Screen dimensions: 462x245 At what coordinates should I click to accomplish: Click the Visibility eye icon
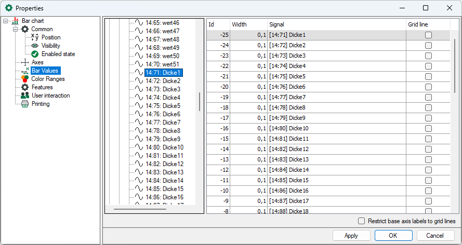35,46
